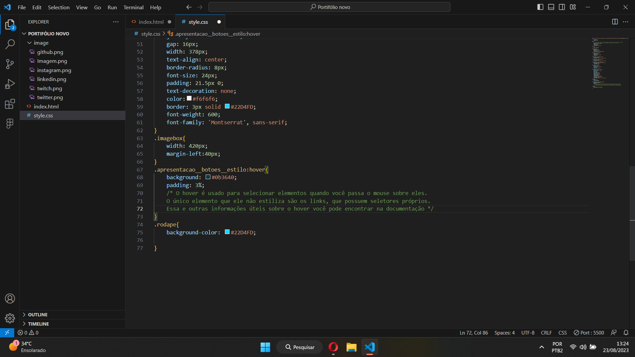Click VS Code taskbar icon

369,347
